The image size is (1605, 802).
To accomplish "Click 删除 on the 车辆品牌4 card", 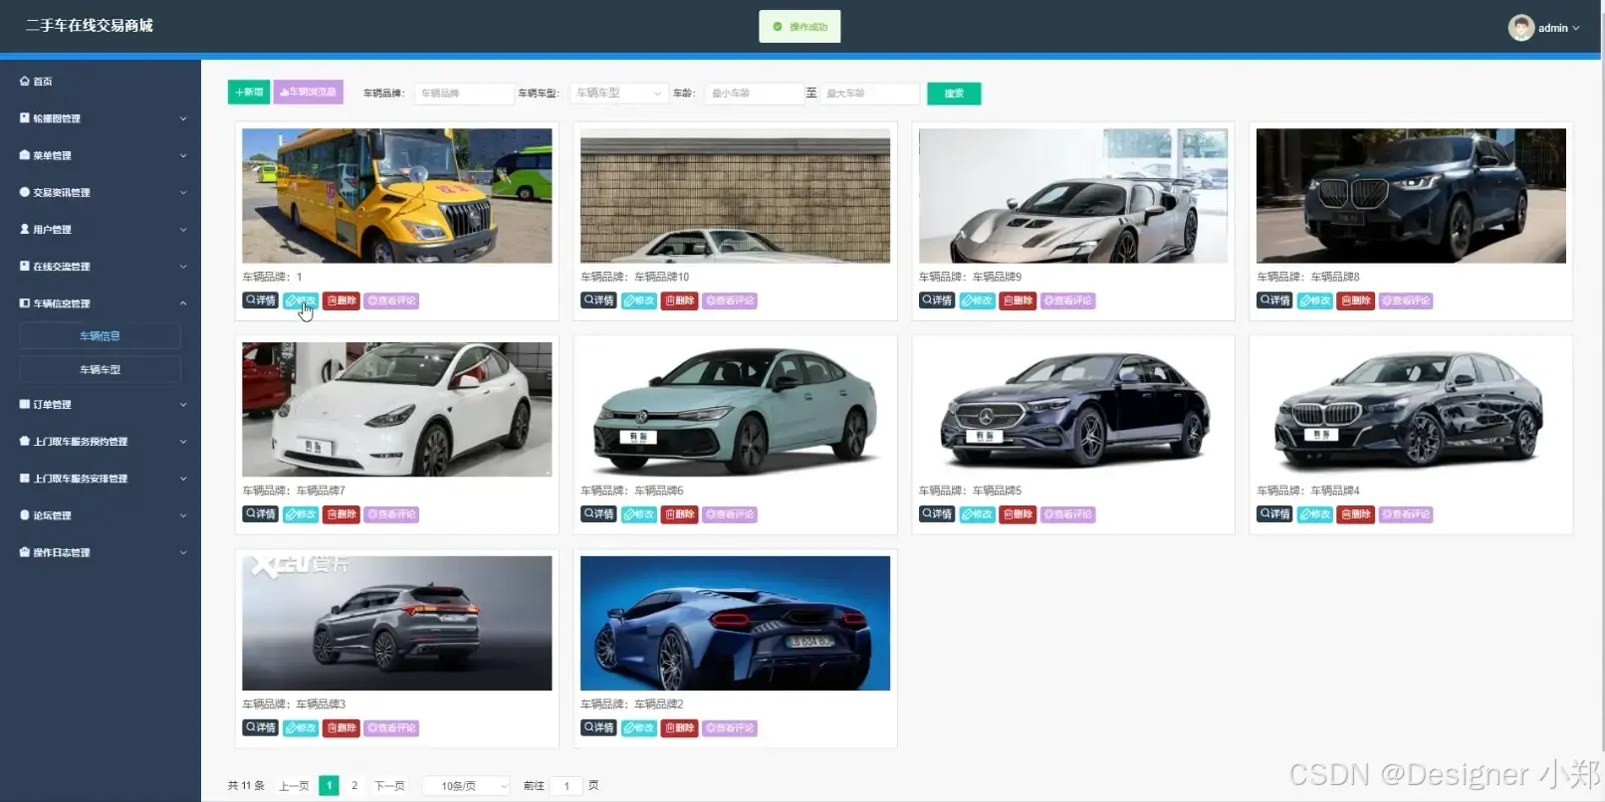I will coord(1355,514).
